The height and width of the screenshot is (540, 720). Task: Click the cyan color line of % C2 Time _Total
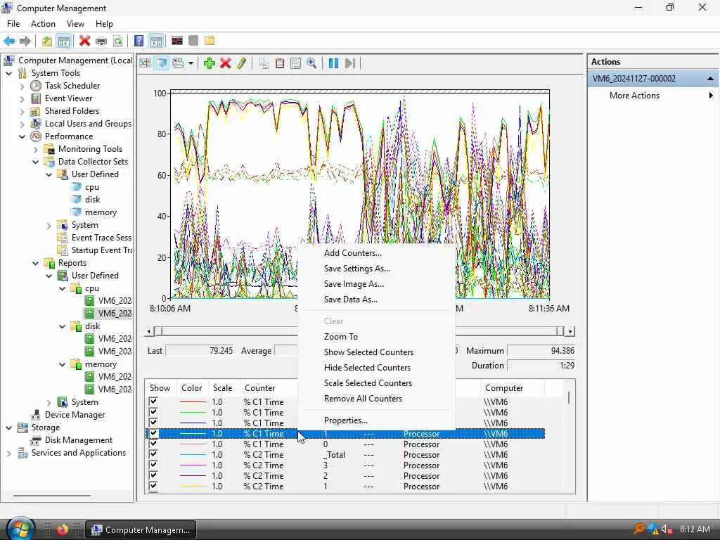(x=193, y=455)
